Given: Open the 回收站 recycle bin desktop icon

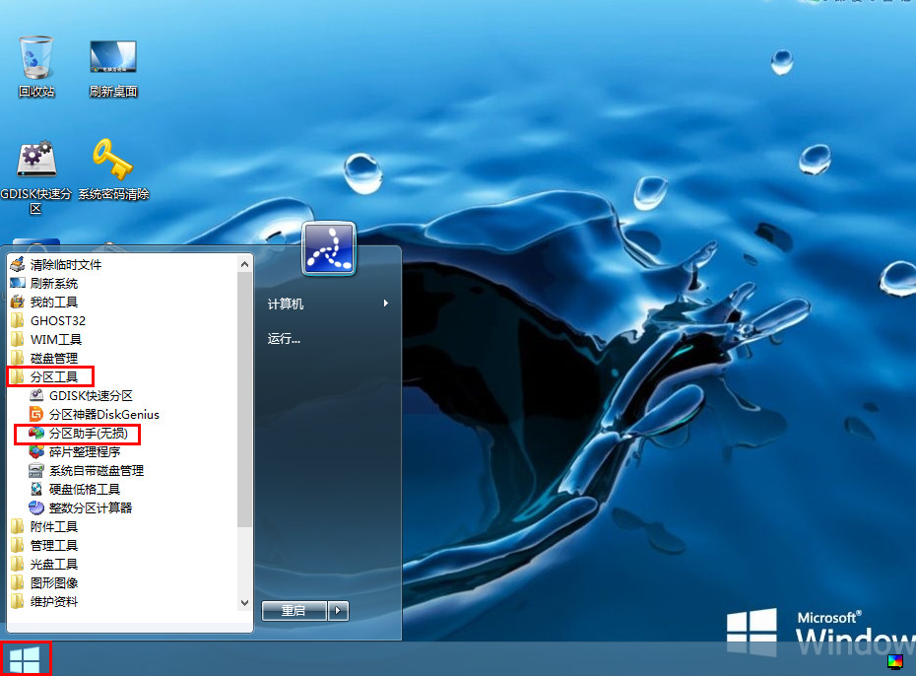Looking at the screenshot, I should (36, 66).
